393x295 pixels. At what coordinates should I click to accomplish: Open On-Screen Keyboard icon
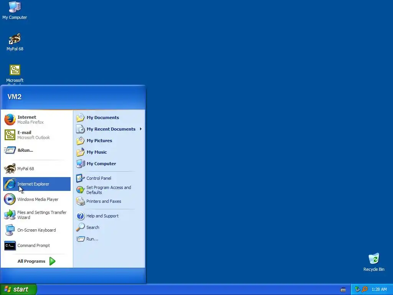[10, 230]
